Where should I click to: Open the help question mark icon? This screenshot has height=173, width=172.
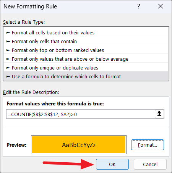139,6
